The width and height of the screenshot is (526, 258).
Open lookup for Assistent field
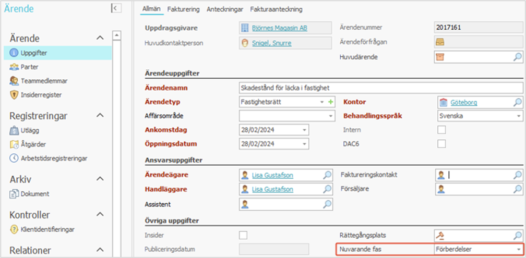(327, 204)
